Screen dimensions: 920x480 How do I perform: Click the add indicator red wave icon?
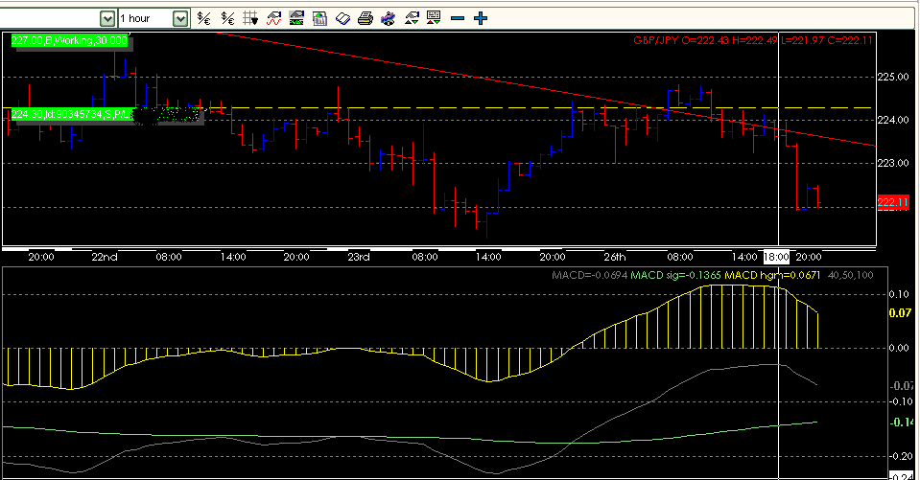[273, 19]
